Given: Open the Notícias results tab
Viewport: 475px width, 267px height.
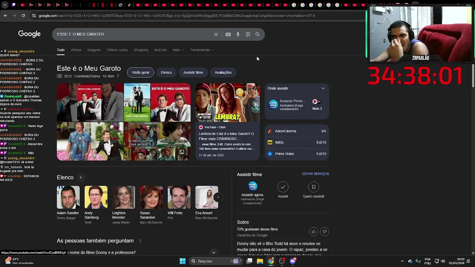Looking at the screenshot, I should point(160,50).
